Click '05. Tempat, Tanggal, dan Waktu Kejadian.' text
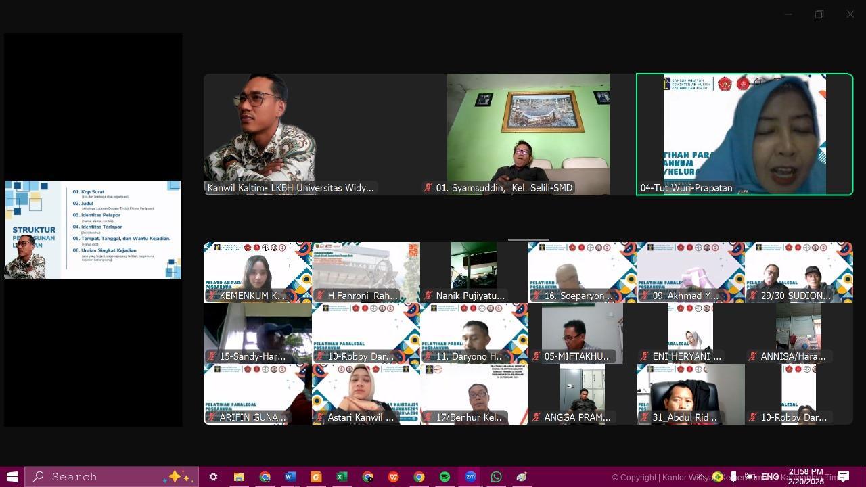Image resolution: width=866 pixels, height=487 pixels. tap(122, 239)
